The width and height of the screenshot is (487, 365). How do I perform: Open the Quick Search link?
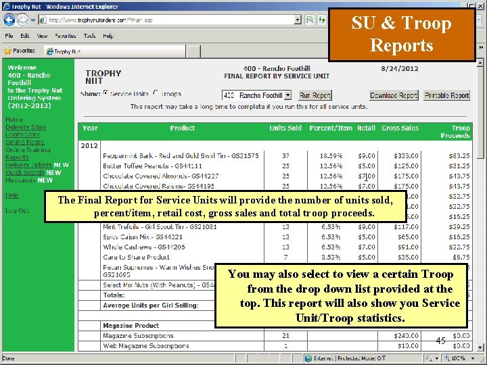coord(25,172)
